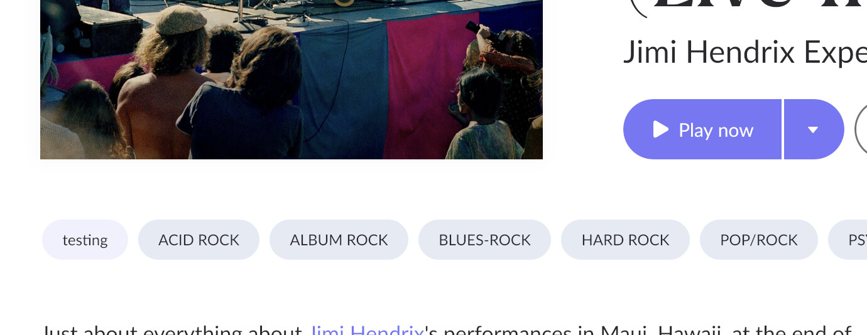Open the Jimi Hendrix Experience artist name

[x=744, y=53]
